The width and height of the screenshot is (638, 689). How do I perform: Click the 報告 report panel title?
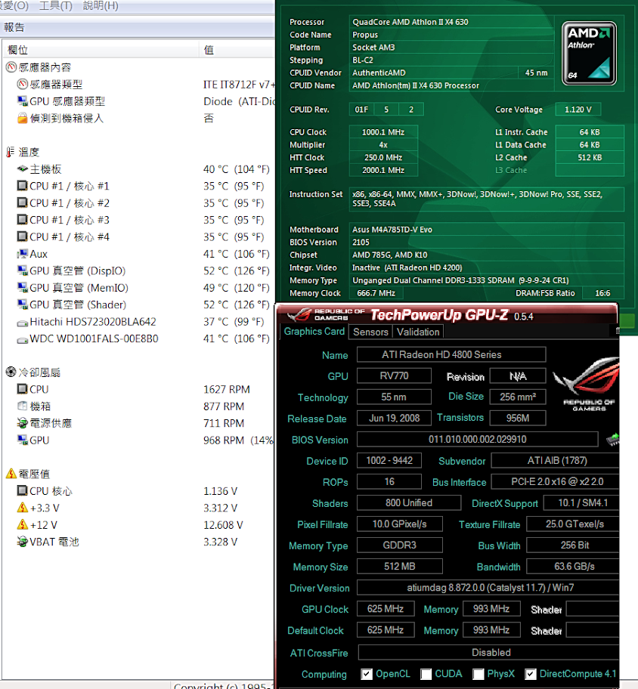[x=14, y=27]
